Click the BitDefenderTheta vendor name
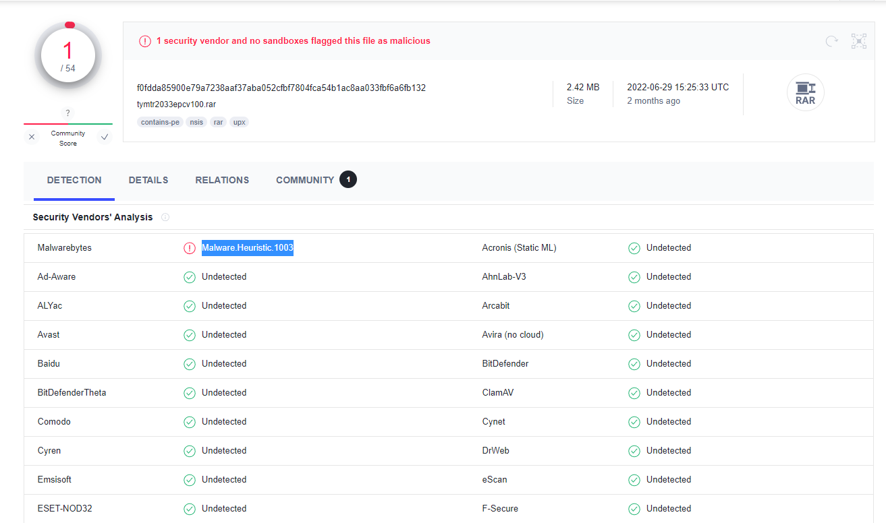 [72, 393]
